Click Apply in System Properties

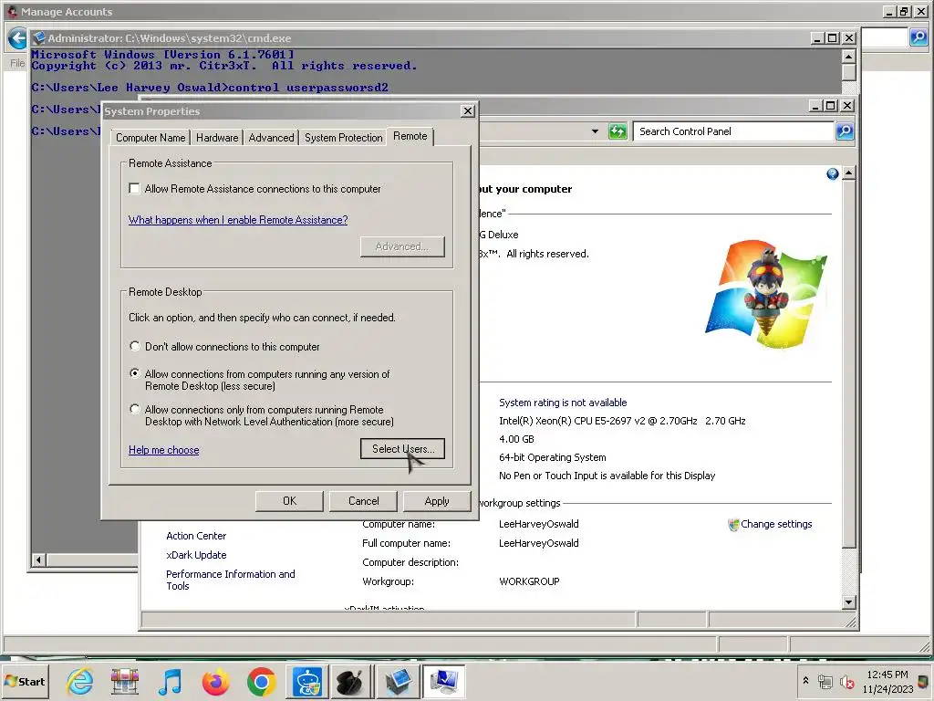437,501
